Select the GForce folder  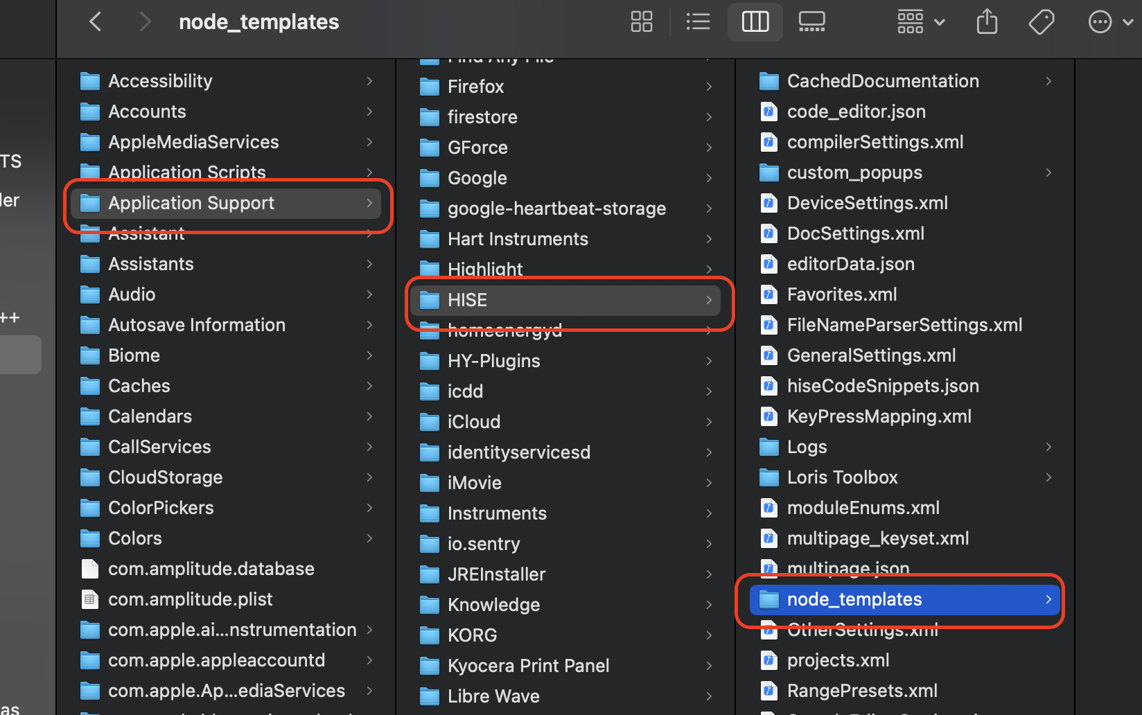pos(565,148)
